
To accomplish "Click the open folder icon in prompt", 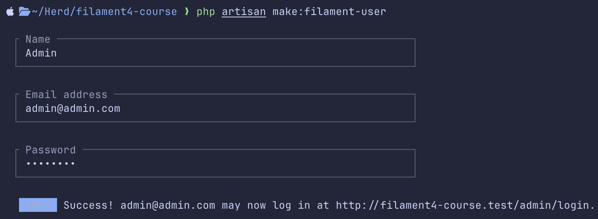I will point(25,12).
